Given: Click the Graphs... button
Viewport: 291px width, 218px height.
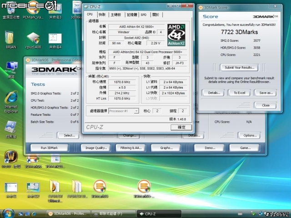Looking at the screenshot, I should pos(166,148).
